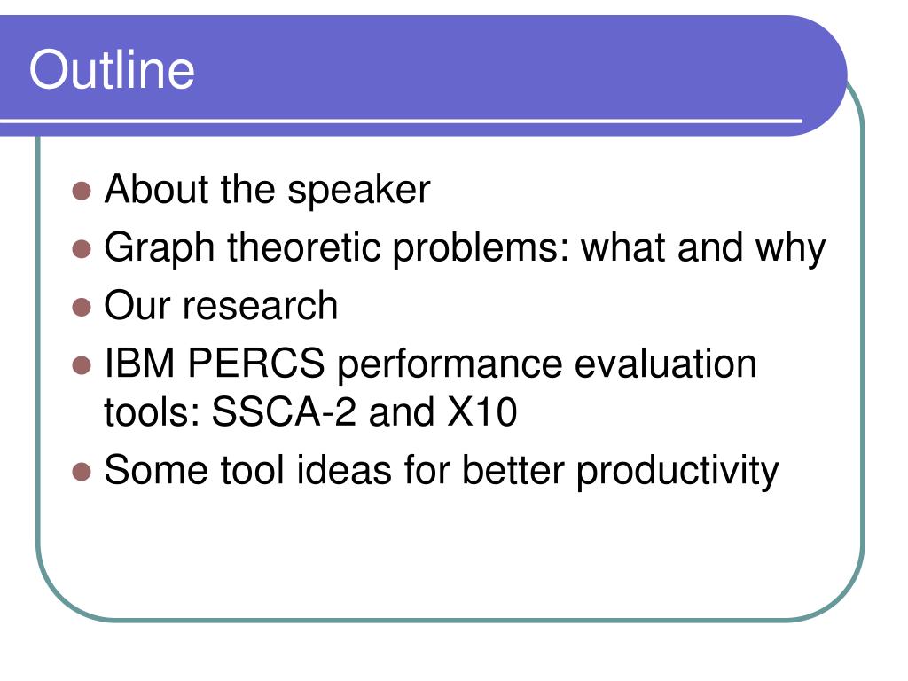
Task: Click the tools: SSCA-2 and X10 line
Action: (309, 411)
